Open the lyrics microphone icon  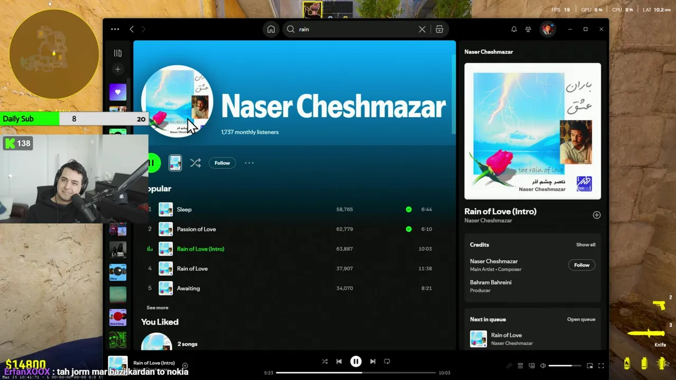[509, 366]
